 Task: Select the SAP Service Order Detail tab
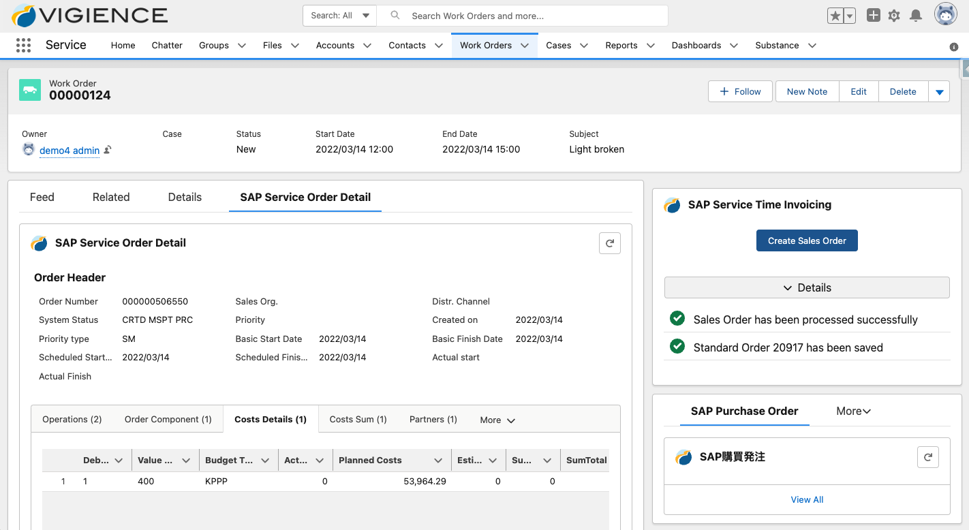point(305,197)
